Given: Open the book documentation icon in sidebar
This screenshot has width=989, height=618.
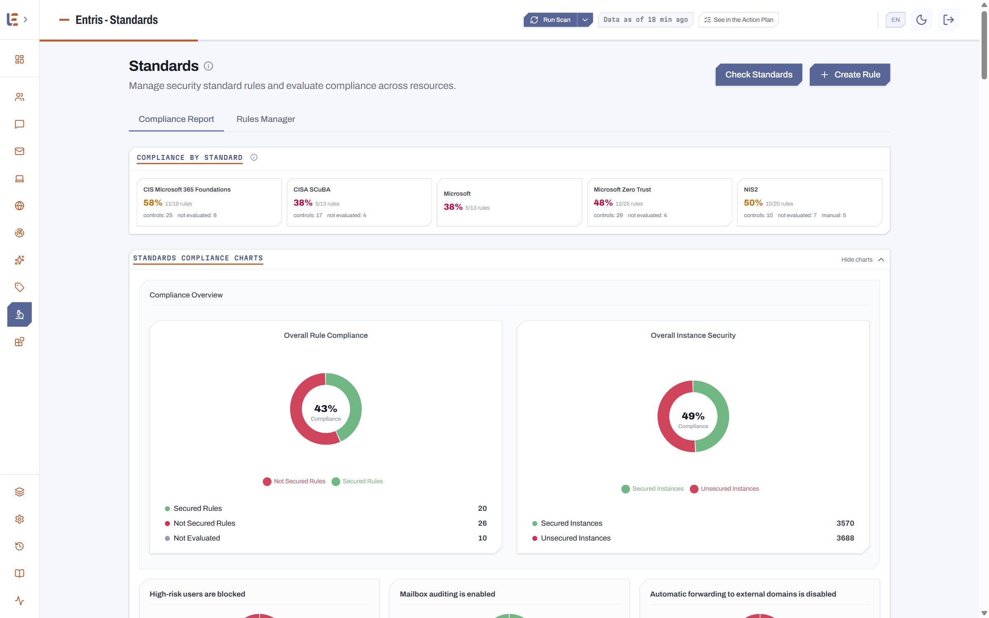Looking at the screenshot, I should (19, 574).
